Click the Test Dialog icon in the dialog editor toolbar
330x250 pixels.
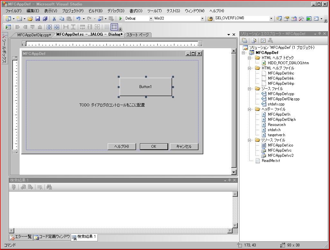8,27
